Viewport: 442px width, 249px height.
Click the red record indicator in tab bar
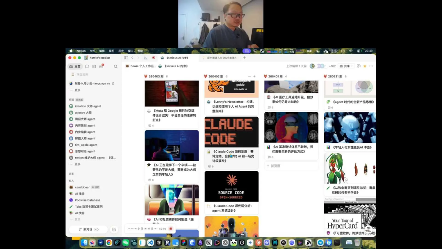click(x=153, y=58)
